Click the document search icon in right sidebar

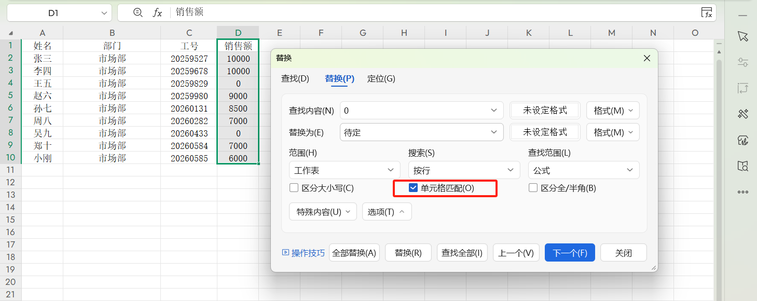[x=743, y=166]
